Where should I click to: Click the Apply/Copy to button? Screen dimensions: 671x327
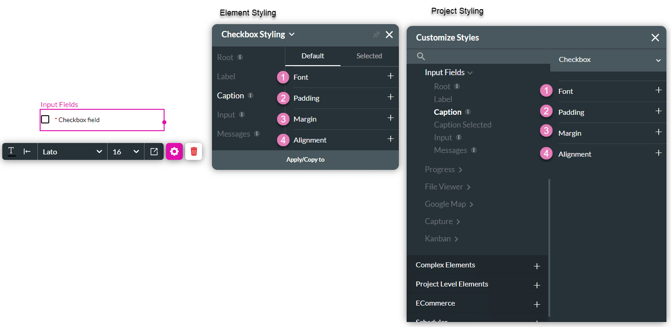click(305, 160)
